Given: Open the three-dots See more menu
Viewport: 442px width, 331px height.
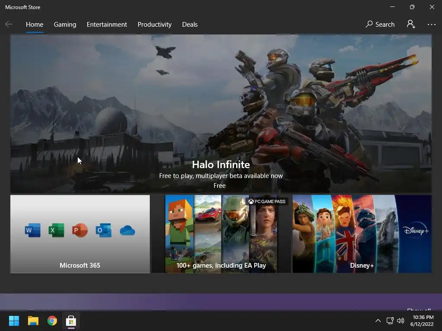Looking at the screenshot, I should click(431, 25).
